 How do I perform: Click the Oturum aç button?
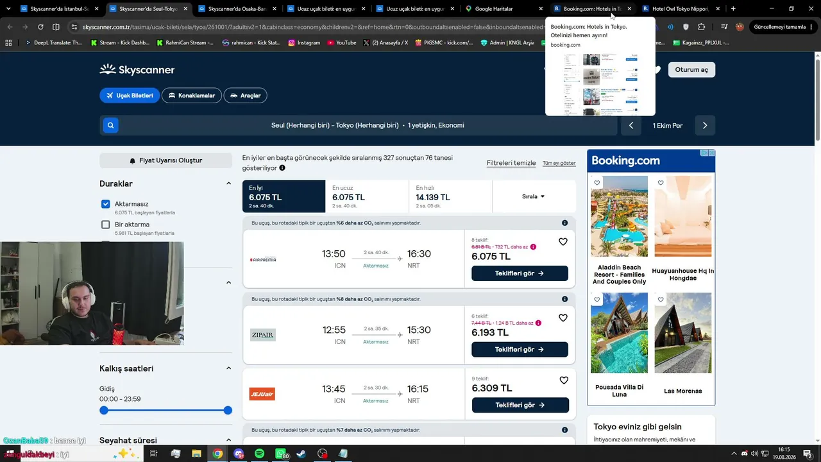[691, 69]
